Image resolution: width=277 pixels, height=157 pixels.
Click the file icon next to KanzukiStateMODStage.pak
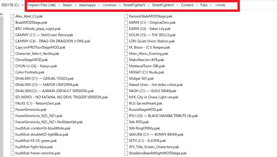click(x=126, y=16)
